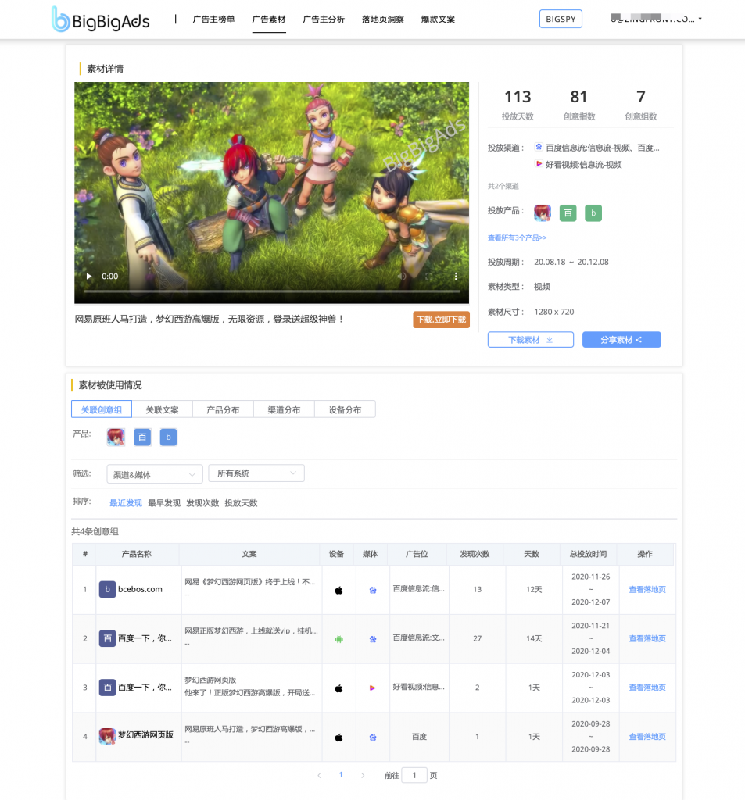This screenshot has width=745, height=800.
Task: Click the orange 下载,立即下载 button
Action: point(441,320)
